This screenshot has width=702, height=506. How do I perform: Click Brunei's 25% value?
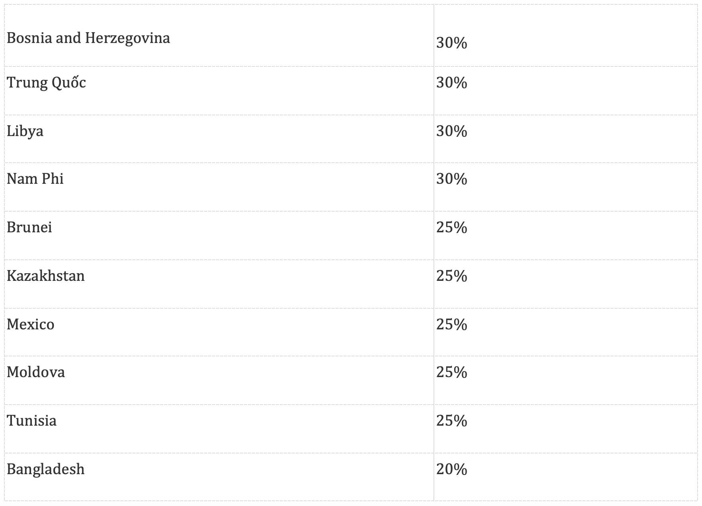pyautogui.click(x=451, y=228)
